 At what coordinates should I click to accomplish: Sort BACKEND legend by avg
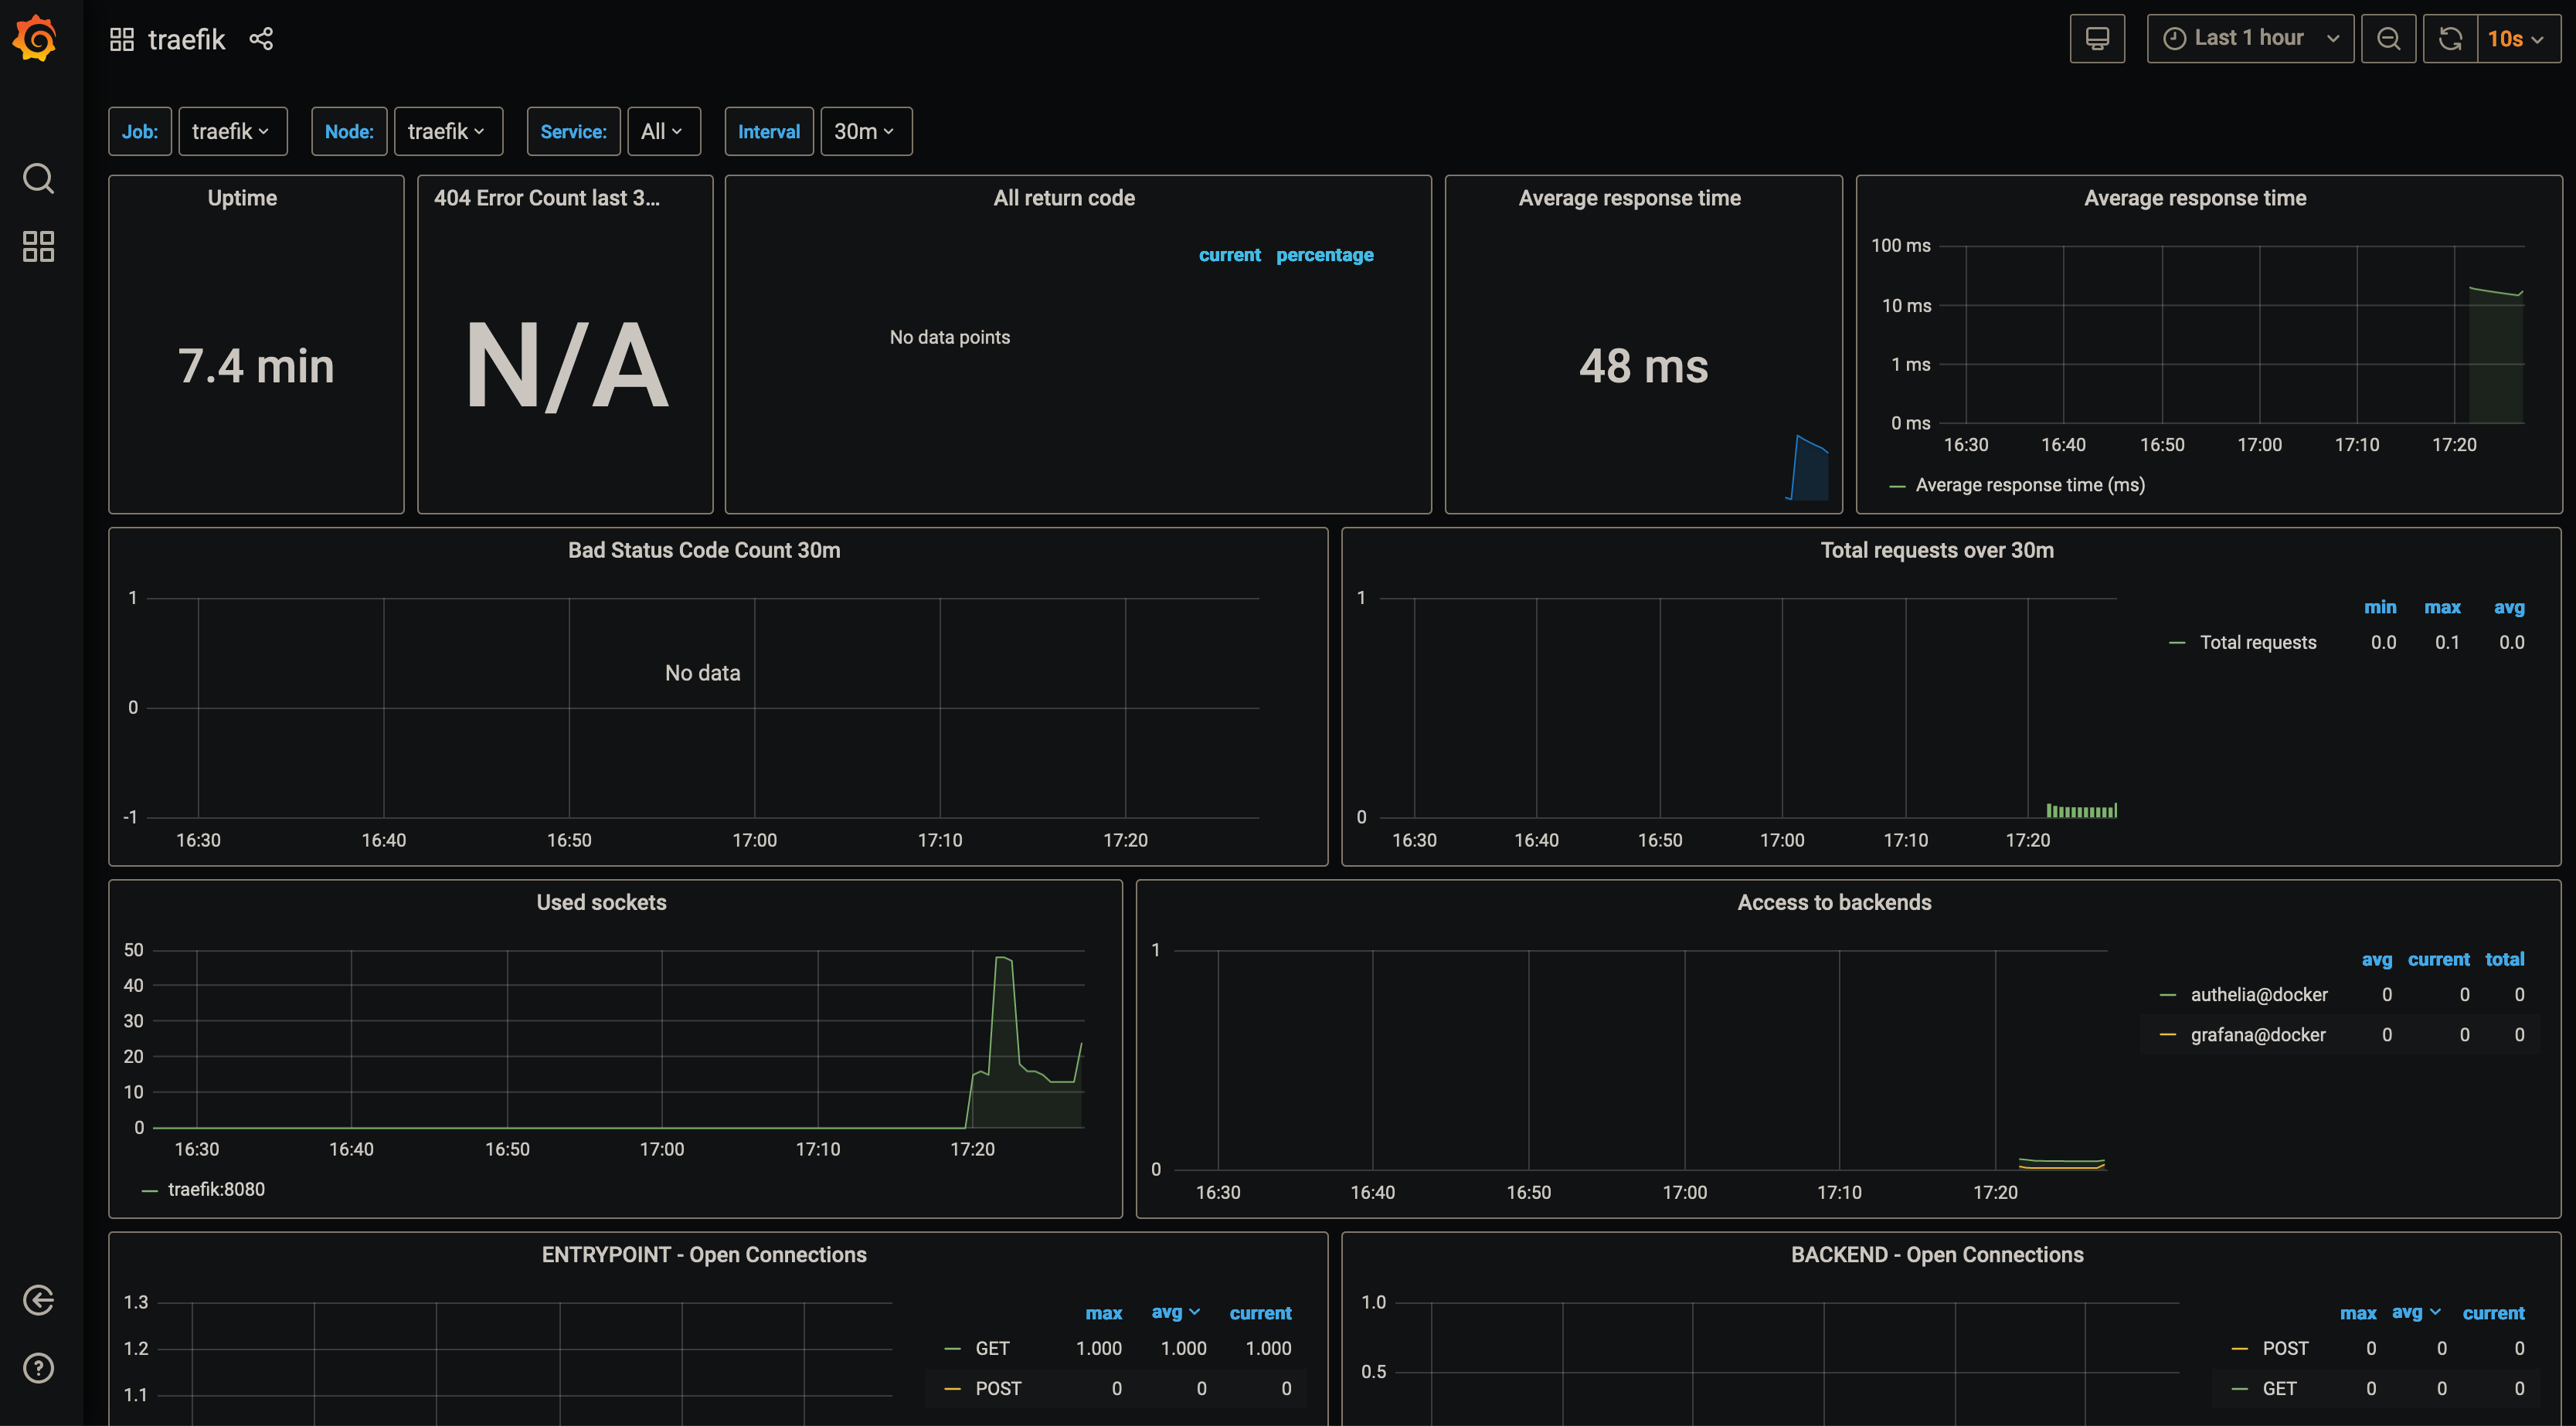click(x=2416, y=1312)
